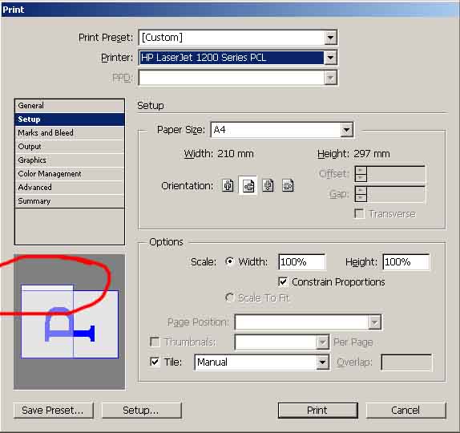
Task: Click the Save Preset button
Action: [53, 410]
